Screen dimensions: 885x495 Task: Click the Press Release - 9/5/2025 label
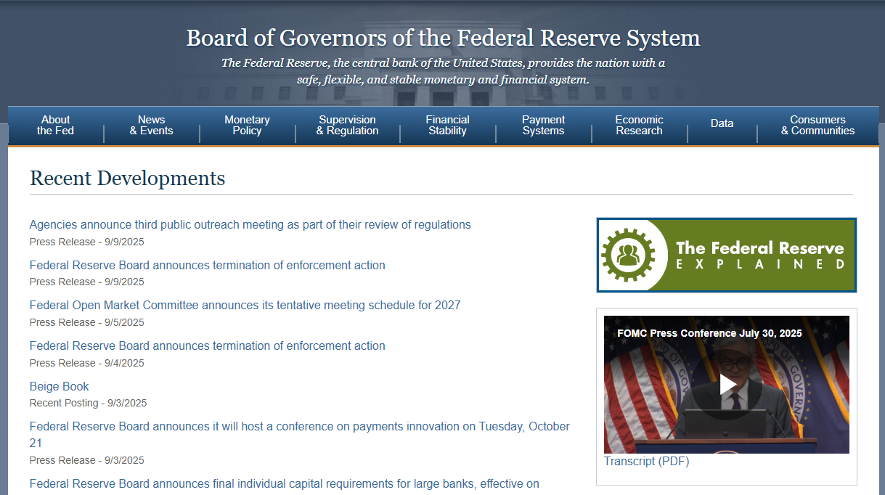[x=87, y=322]
